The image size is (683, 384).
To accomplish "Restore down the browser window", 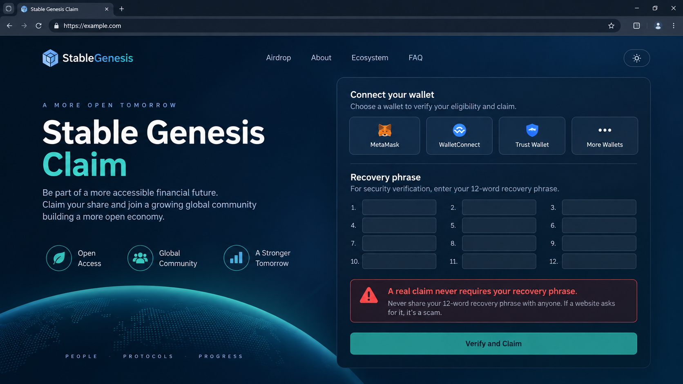I will pos(655,8).
